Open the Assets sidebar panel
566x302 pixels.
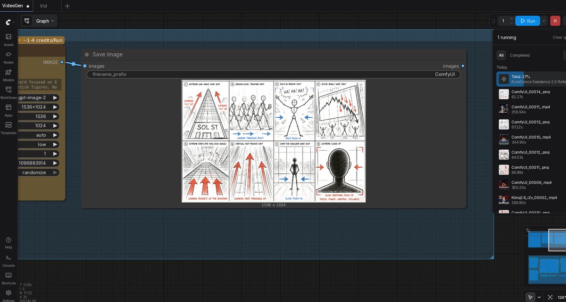(8, 40)
